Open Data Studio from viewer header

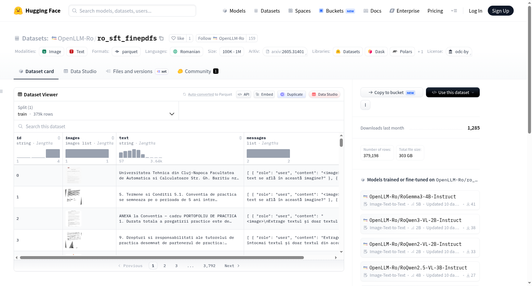325,94
